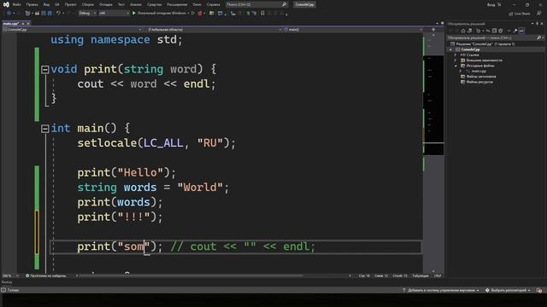Close the main.cpp tab
Image resolution: width=547 pixels, height=307 pixels.
28,23
